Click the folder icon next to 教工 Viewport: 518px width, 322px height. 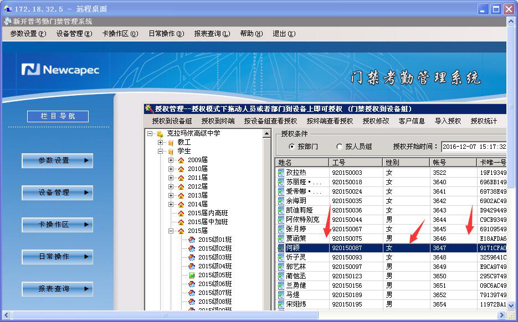[x=171, y=142]
